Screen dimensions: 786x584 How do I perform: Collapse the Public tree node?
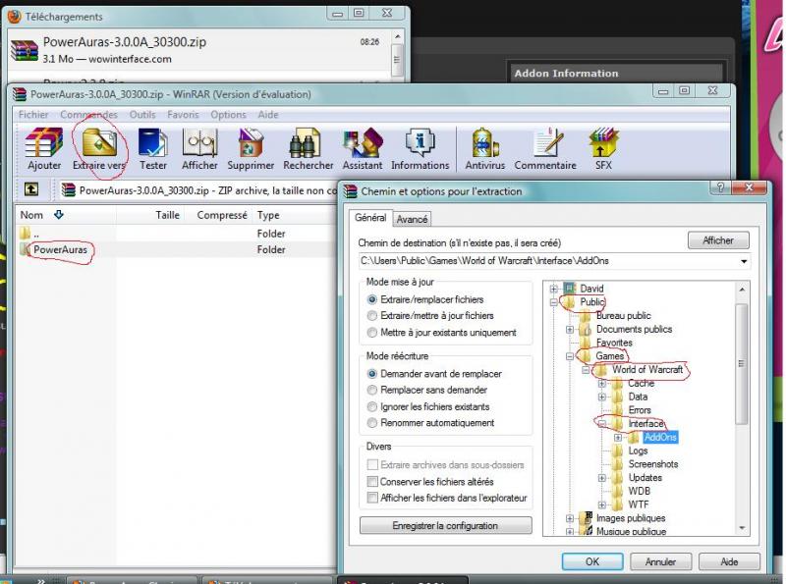click(x=554, y=302)
